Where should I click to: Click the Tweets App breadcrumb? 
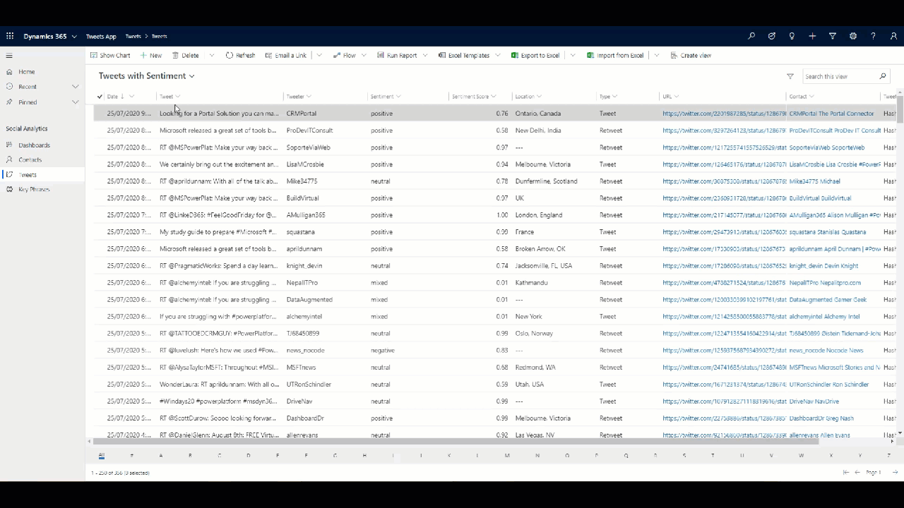(x=101, y=36)
